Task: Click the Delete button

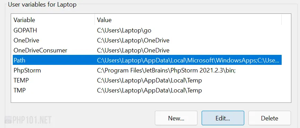Action: click(270, 118)
